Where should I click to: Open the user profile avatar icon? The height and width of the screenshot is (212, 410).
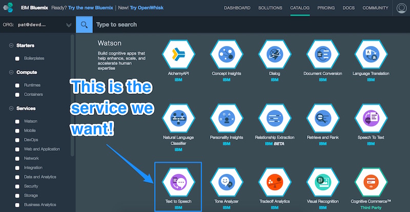(x=401, y=8)
